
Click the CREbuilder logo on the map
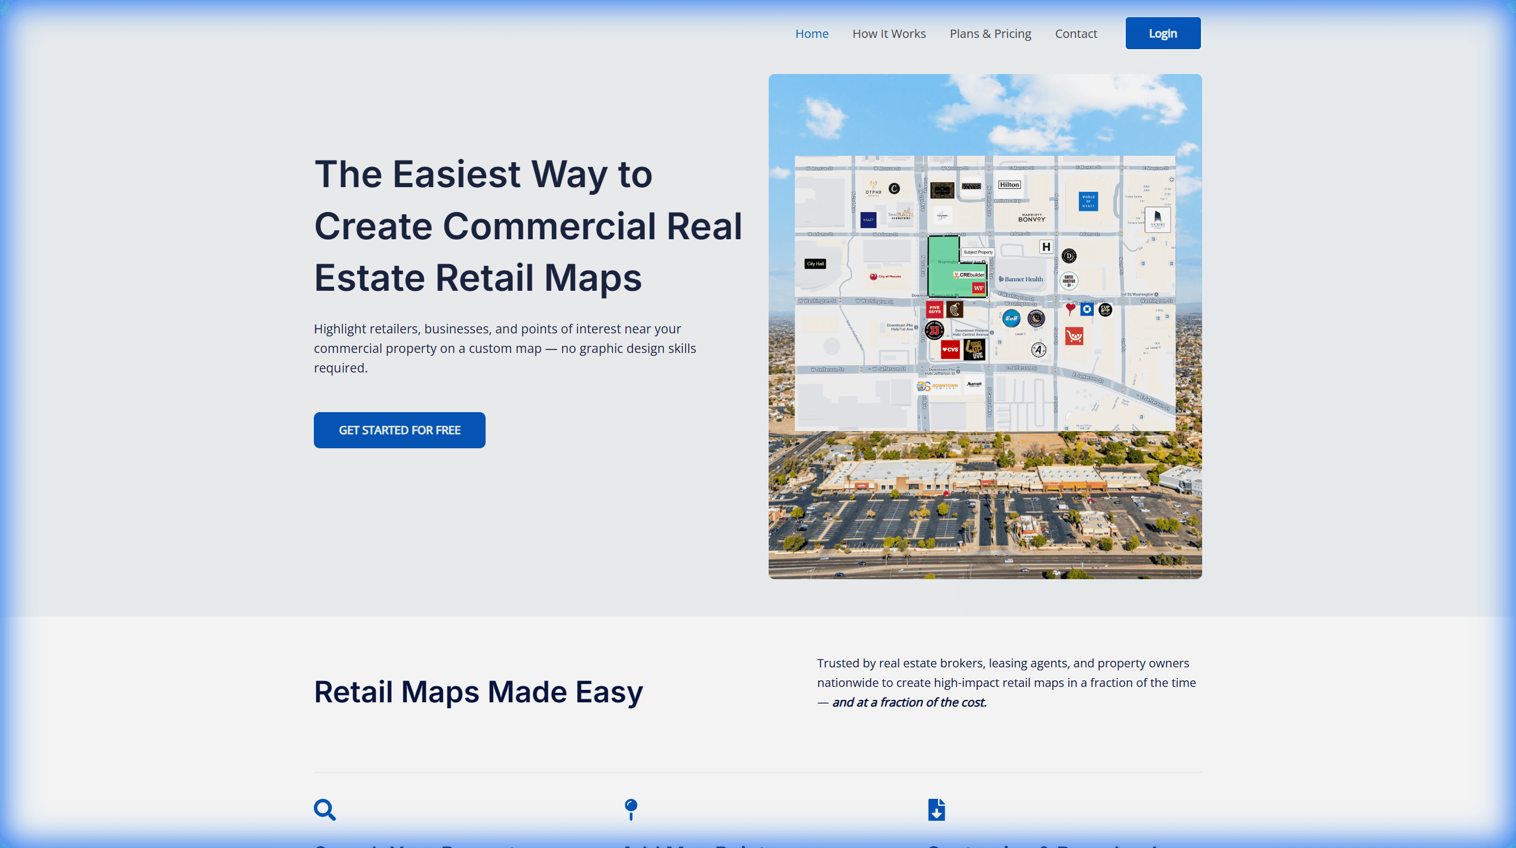click(x=969, y=274)
